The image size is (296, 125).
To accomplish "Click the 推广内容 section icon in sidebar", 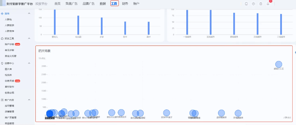I will [2, 100].
